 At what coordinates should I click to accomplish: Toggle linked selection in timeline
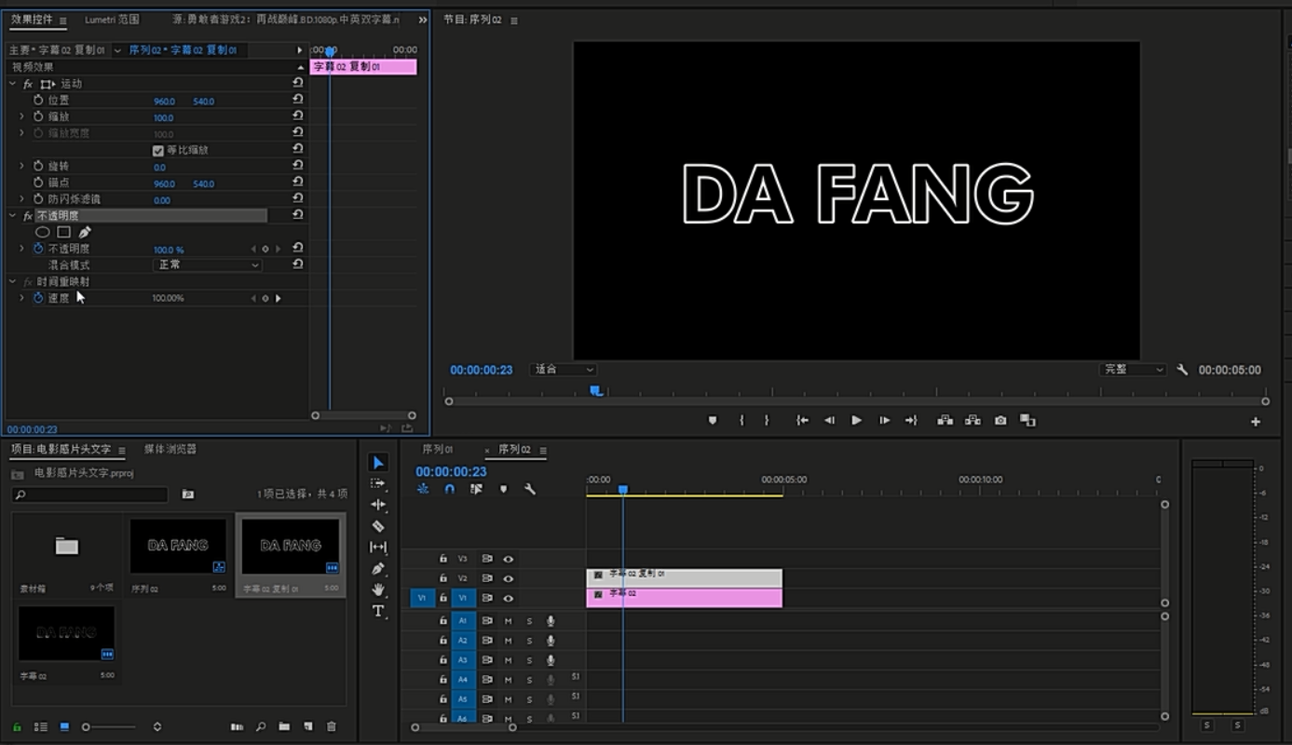[476, 489]
